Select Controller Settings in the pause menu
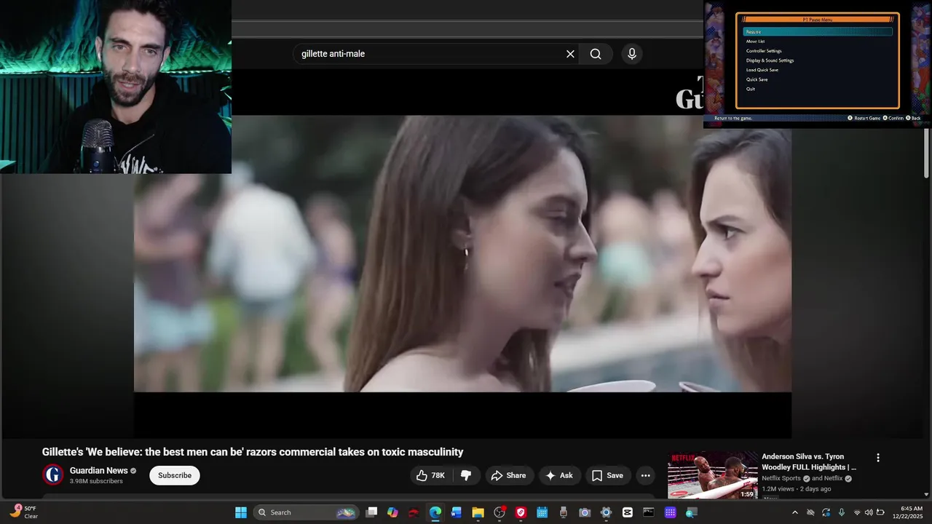Viewport: 932px width, 524px height. (764, 51)
